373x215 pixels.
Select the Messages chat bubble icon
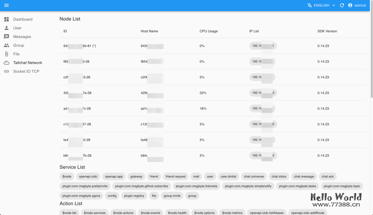(6, 37)
